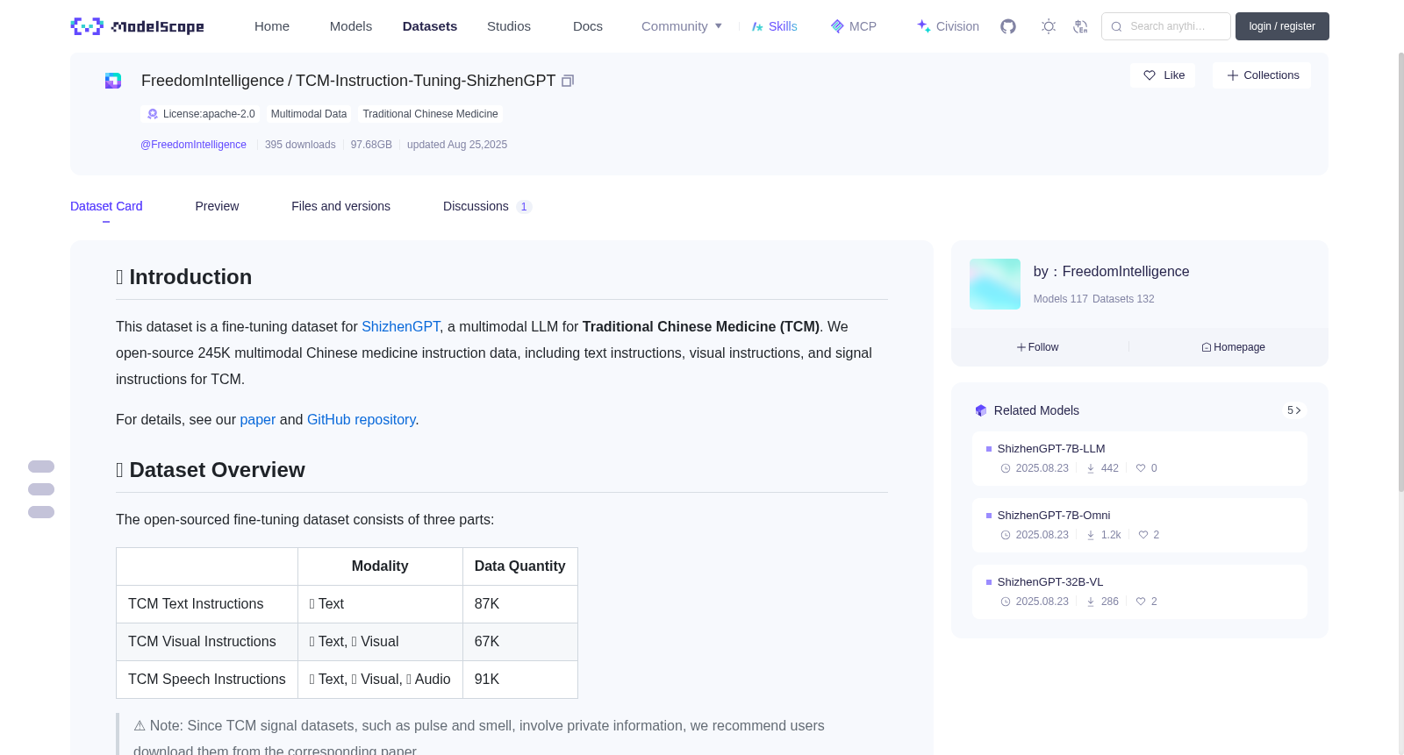
Task: Open the Datasets menu item
Action: coord(430,26)
